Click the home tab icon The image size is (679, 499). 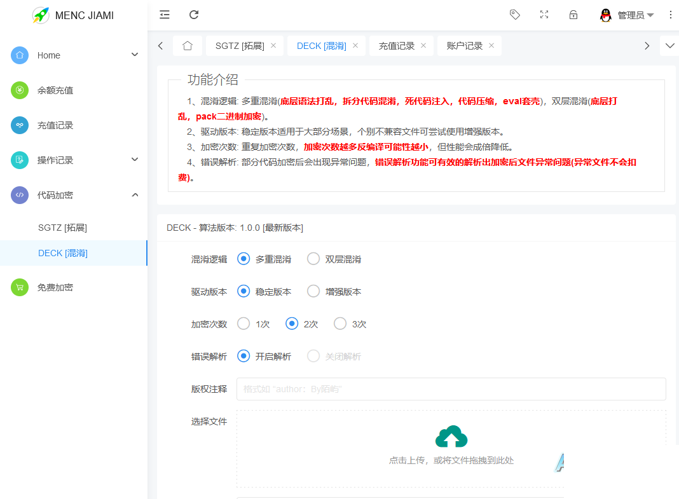click(188, 46)
